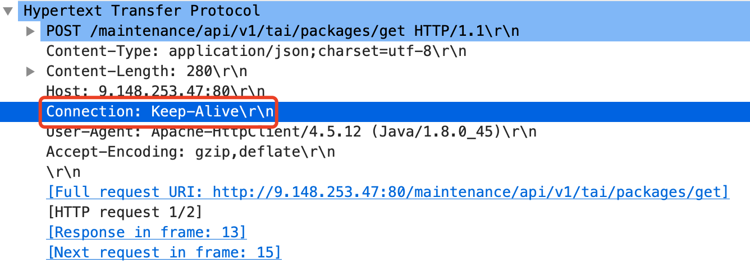The height and width of the screenshot is (263, 750).
Task: Select the Hypertext Transfer Protocol header row
Action: (x=375, y=11)
